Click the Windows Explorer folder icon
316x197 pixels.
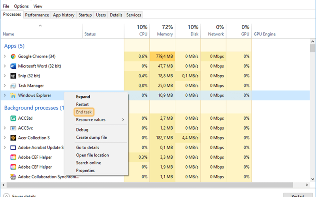pyautogui.click(x=13, y=95)
